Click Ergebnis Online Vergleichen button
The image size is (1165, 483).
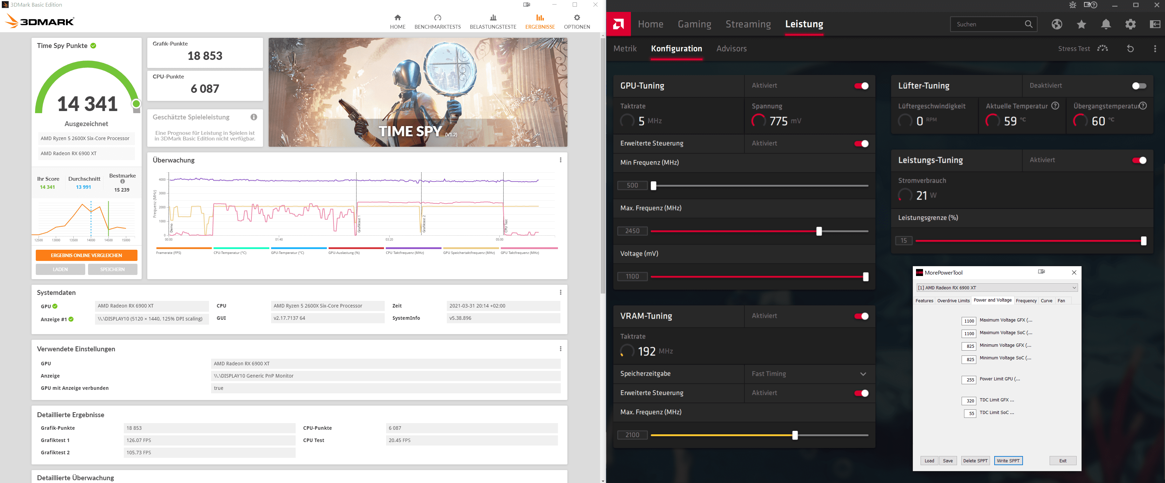point(86,255)
